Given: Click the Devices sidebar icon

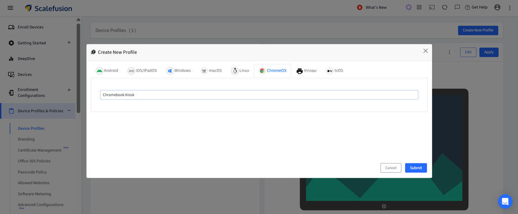Looking at the screenshot, I should (x=11, y=75).
